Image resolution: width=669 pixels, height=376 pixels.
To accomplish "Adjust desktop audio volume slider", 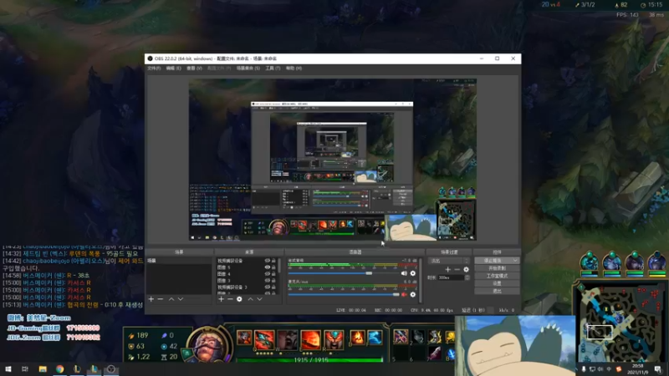I will [x=344, y=273].
